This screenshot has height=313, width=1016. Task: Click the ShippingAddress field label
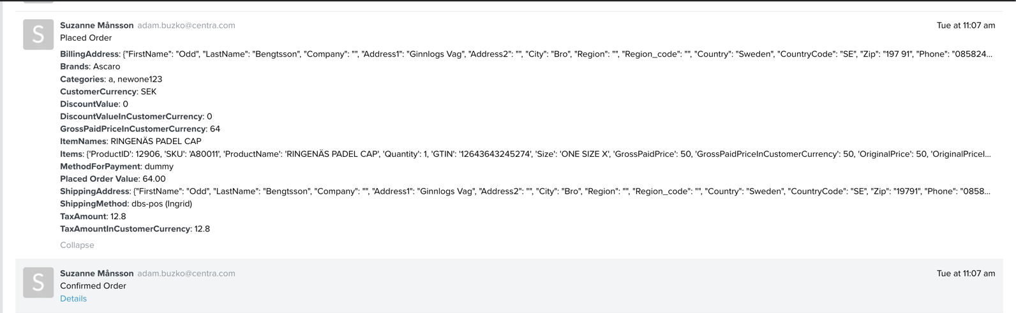click(x=94, y=191)
